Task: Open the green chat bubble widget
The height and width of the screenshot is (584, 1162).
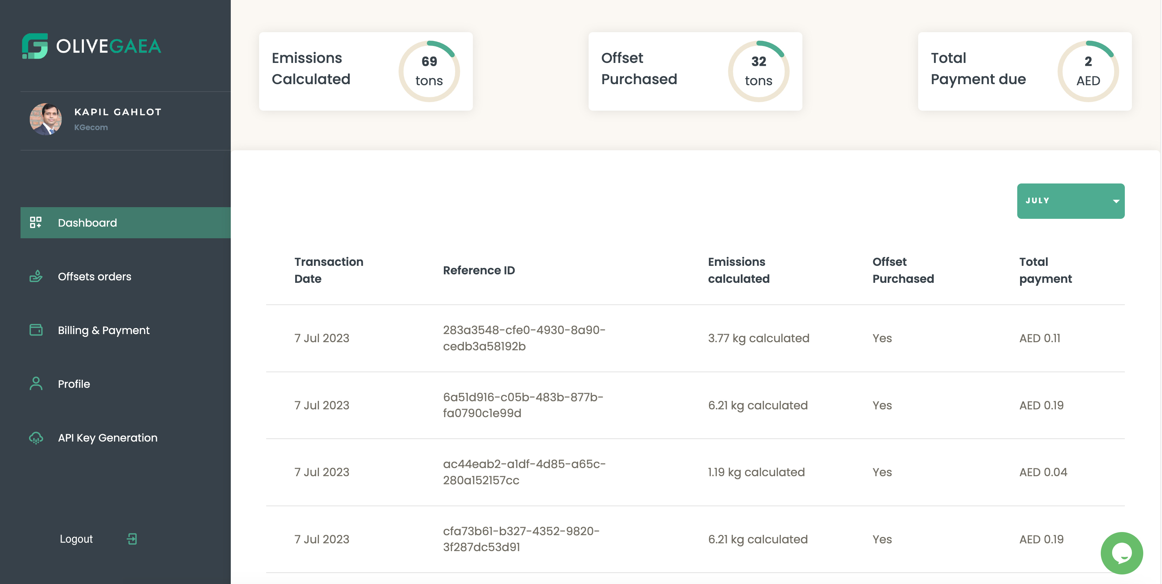Action: [x=1121, y=553]
